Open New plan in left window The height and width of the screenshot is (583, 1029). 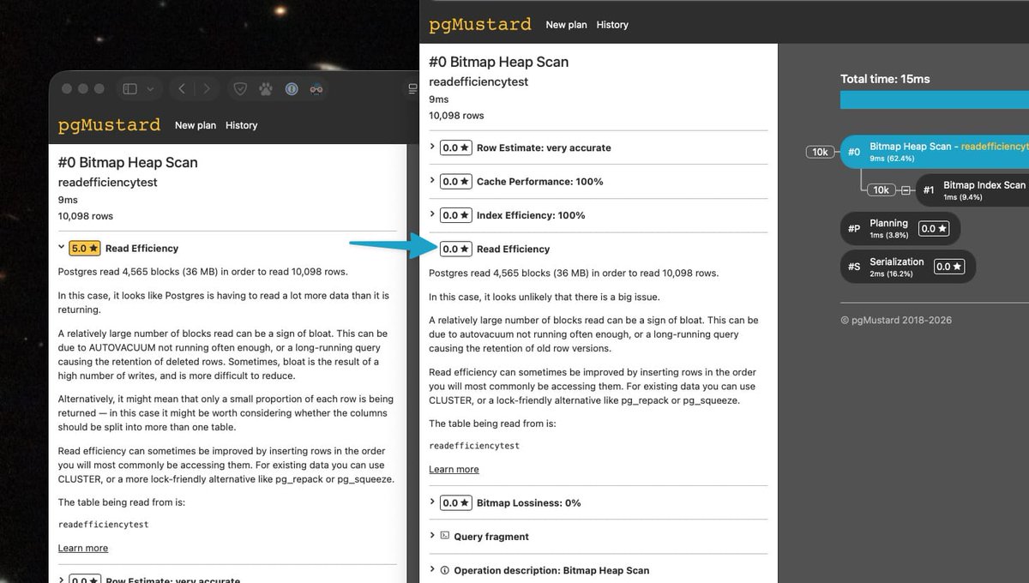[x=196, y=125]
